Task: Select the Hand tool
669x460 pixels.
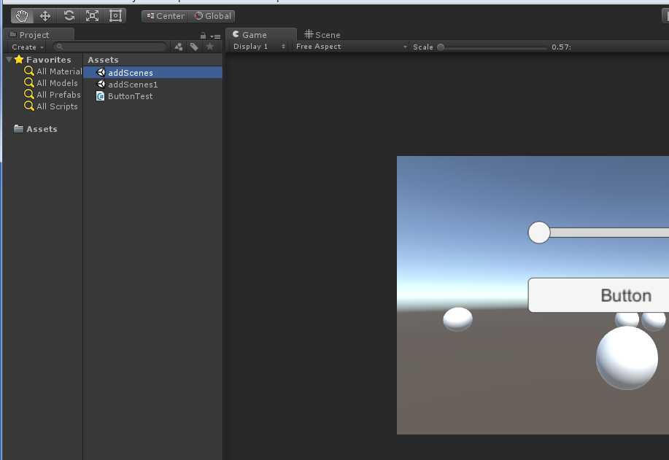Action: click(22, 16)
